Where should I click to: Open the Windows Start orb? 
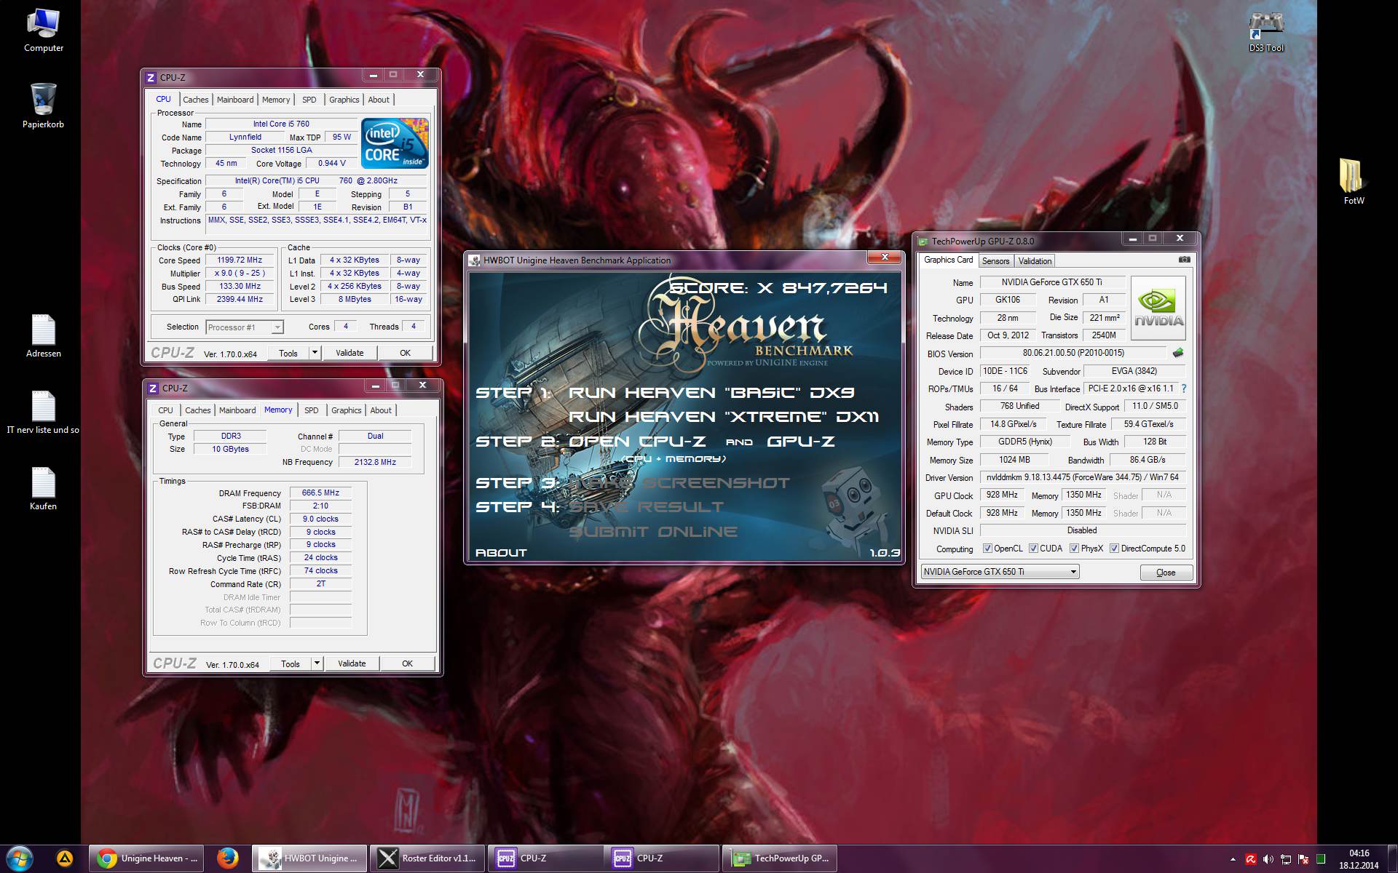coord(20,858)
